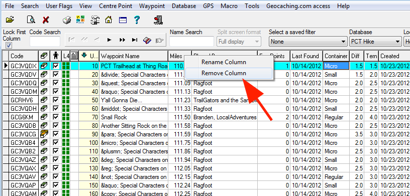Click the house home icon
Image resolution: width=410 pixels, height=196 pixels.
(109, 20)
